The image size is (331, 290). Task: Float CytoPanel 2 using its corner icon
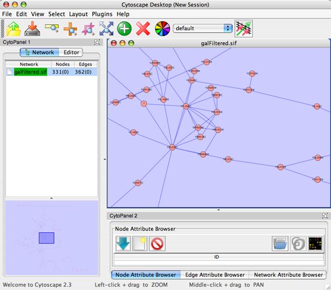pyautogui.click(x=325, y=215)
